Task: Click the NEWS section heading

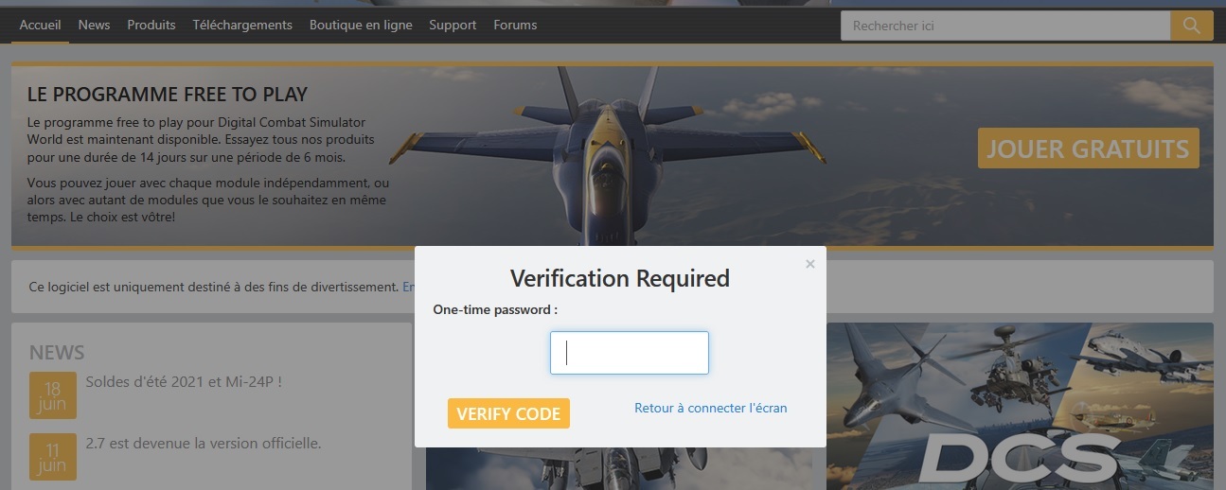Action: point(57,353)
